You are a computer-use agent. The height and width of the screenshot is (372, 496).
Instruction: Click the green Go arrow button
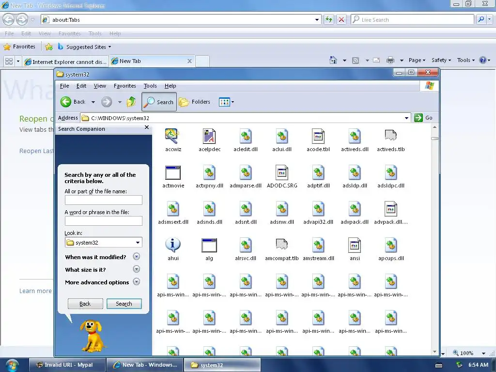[x=418, y=118]
